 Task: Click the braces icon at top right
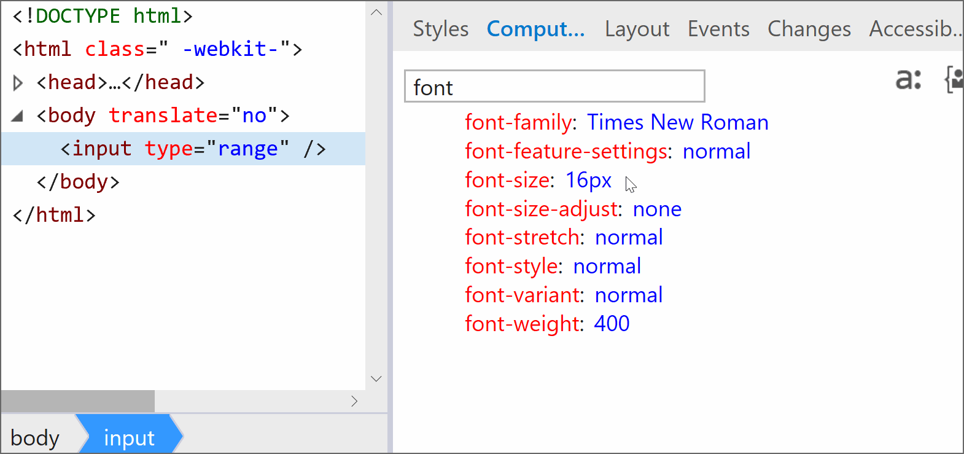click(953, 80)
